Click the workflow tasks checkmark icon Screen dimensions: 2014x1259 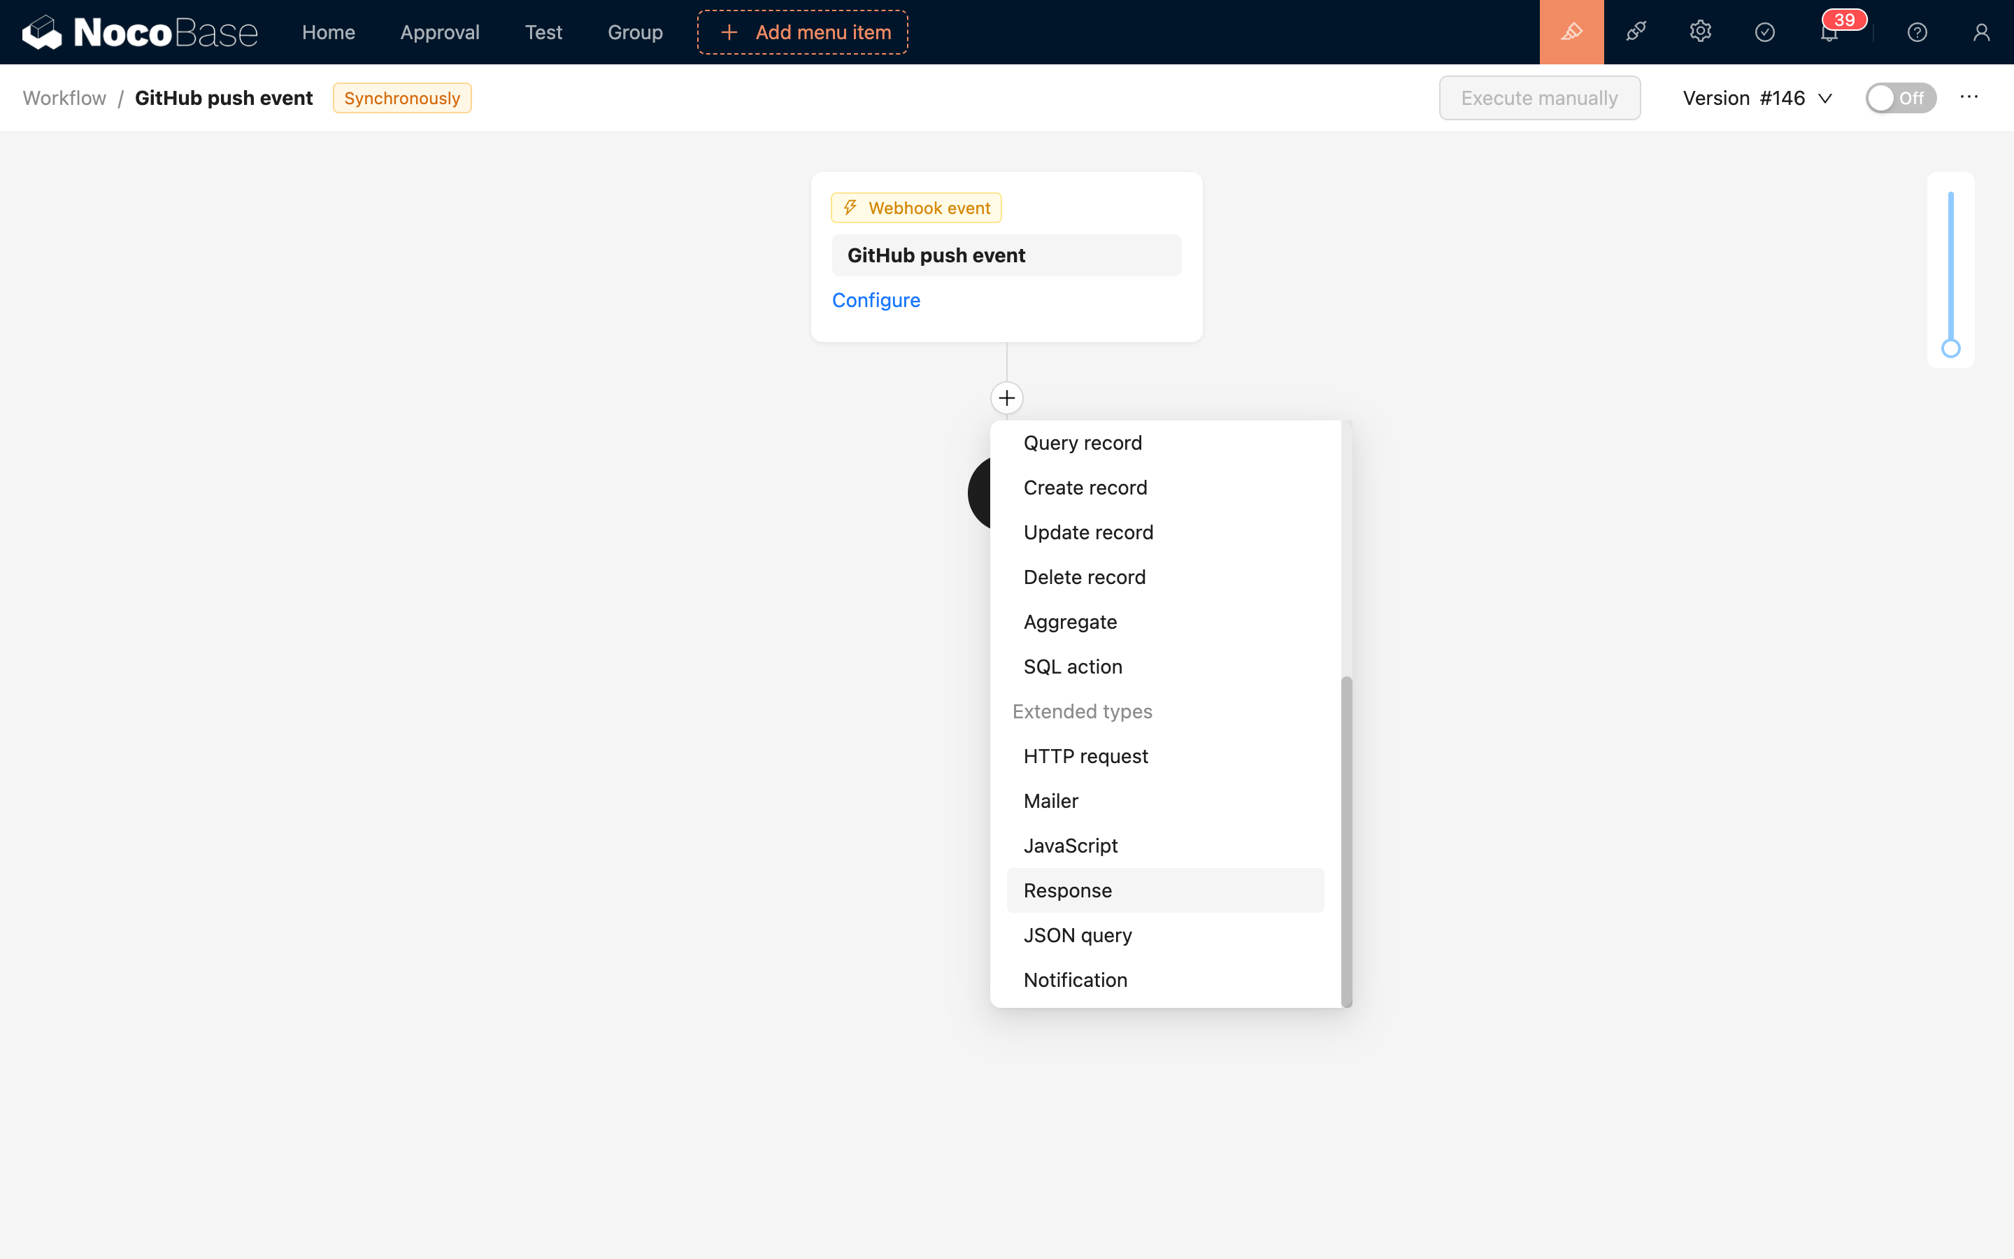(1764, 31)
